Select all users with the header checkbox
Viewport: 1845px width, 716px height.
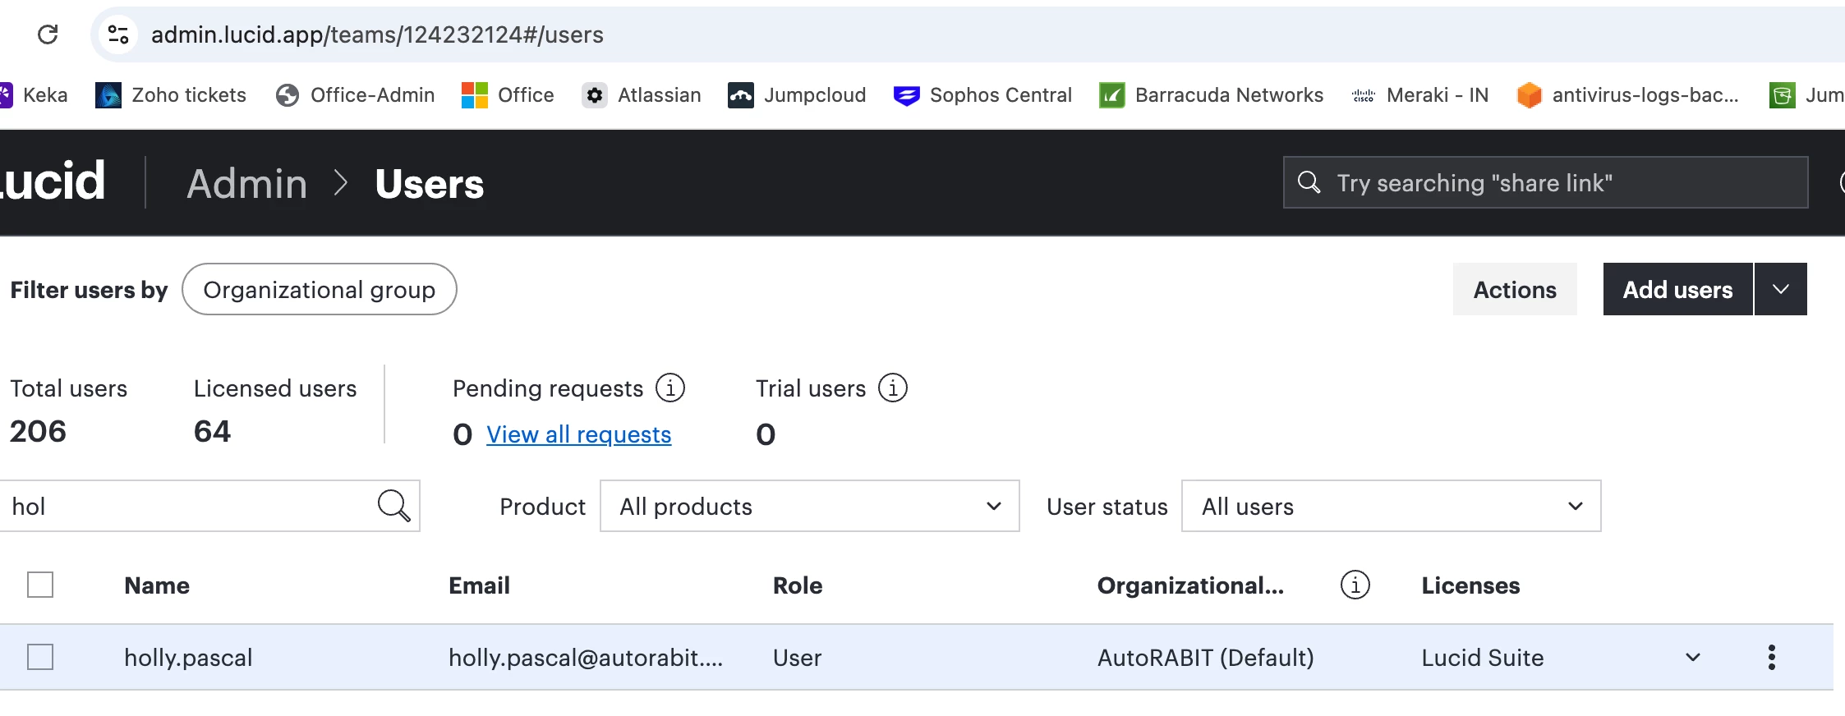(40, 585)
